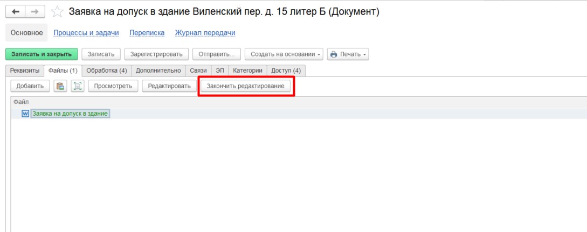The width and height of the screenshot is (587, 232).
Task: Click the Word file icon in list
Action: click(25, 114)
